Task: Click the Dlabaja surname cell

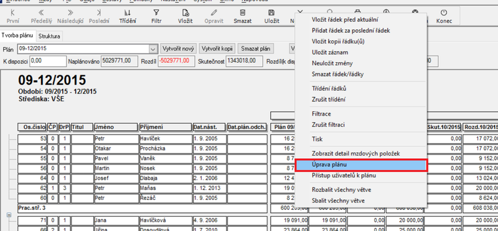Action: point(166,178)
